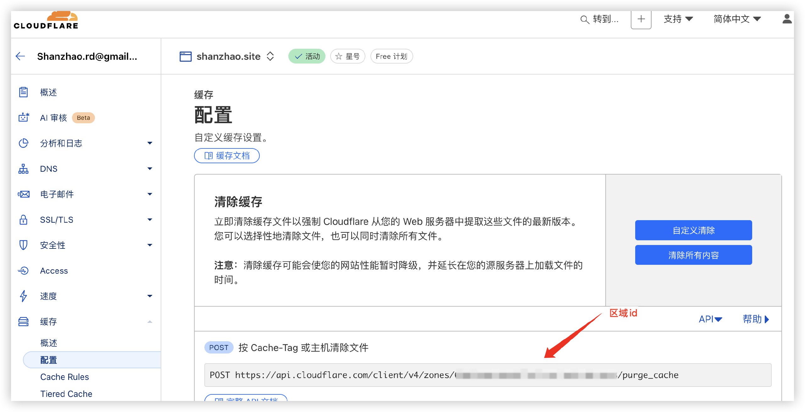Screen dimensions: 805x412
Task: Click the overview clipboard icon
Action: [23, 92]
